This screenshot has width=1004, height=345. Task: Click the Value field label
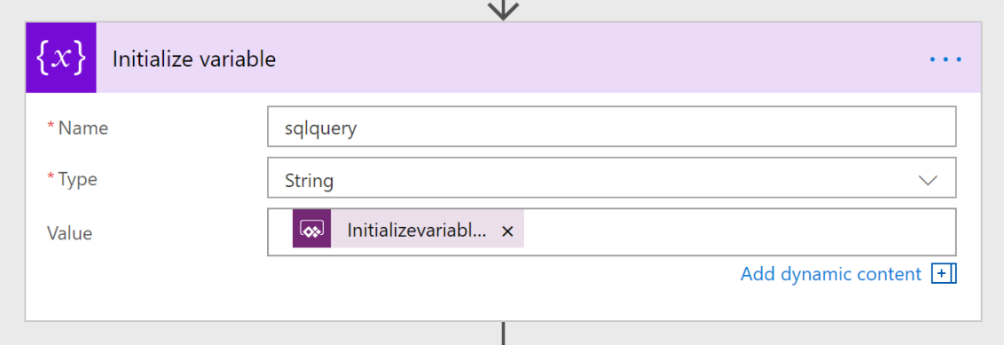click(69, 233)
